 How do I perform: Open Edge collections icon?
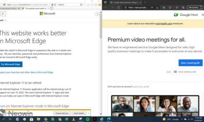[x=183, y=7]
